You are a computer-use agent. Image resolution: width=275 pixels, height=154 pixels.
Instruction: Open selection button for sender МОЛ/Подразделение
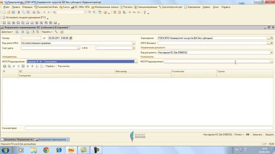136,62
